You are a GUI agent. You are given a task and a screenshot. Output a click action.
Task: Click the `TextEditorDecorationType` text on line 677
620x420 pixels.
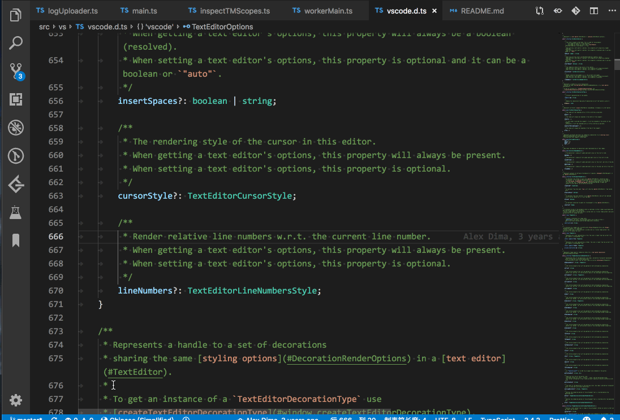pyautogui.click(x=296, y=399)
